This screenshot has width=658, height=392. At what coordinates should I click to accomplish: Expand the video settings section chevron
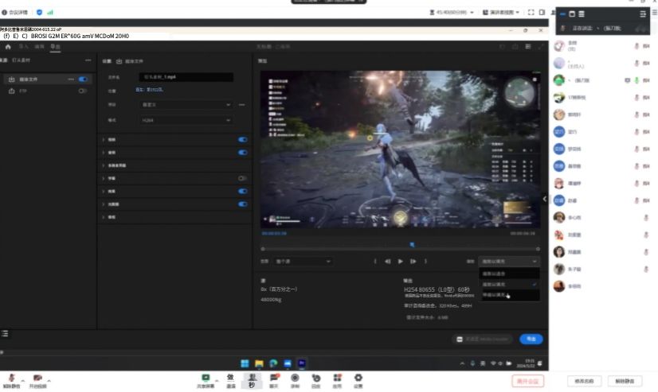[x=104, y=139]
